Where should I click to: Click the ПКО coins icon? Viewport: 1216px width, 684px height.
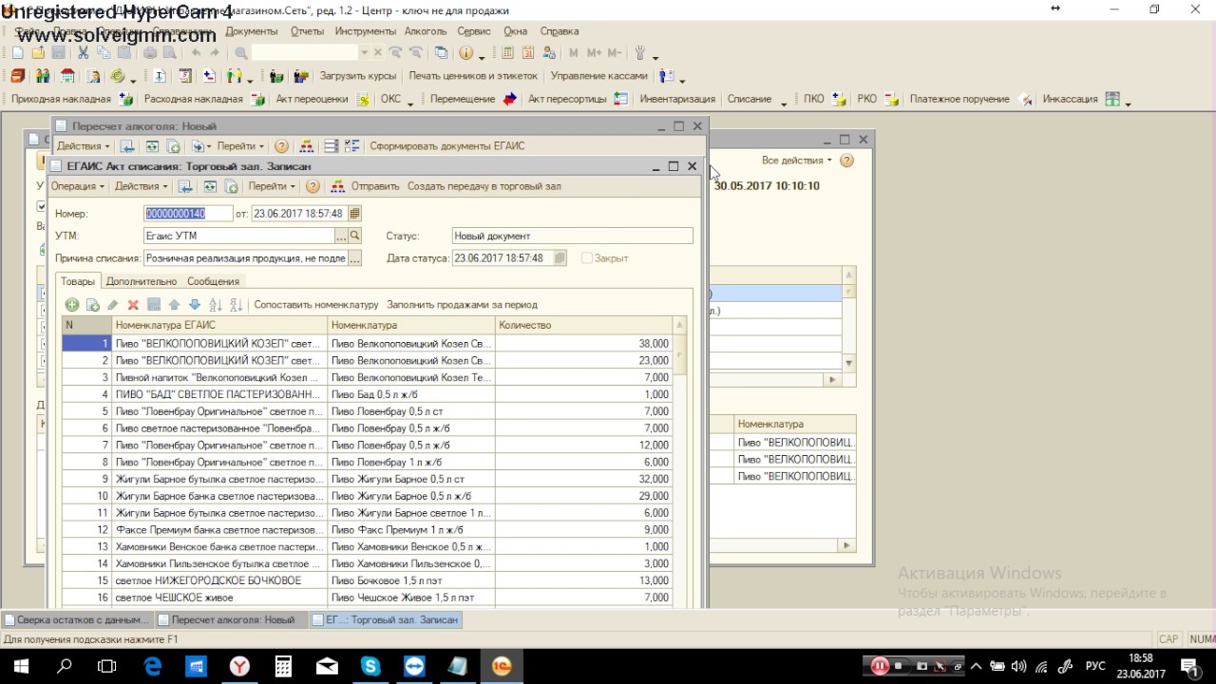839,99
